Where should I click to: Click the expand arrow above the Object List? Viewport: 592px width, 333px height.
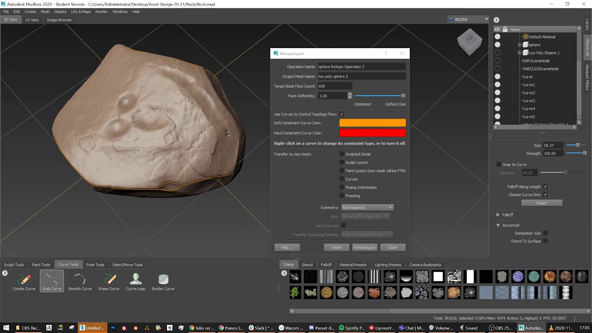[x=496, y=19]
